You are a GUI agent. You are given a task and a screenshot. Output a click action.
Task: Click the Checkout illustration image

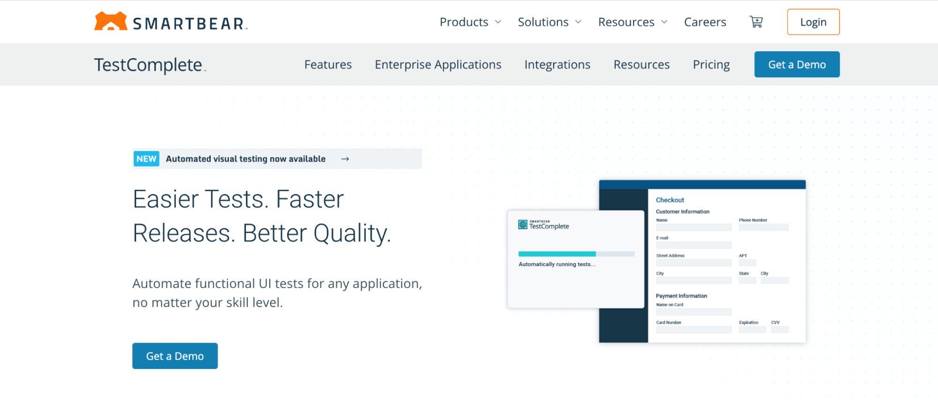pyautogui.click(x=702, y=261)
